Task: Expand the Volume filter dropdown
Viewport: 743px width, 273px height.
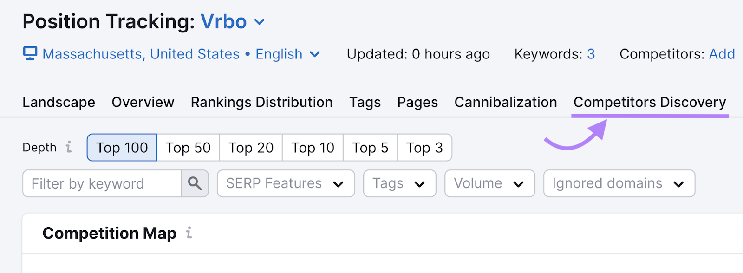Action: [489, 184]
